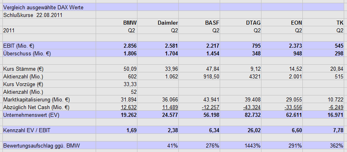The image size is (347, 152).
Task: Click the EON header cell
Action: (x=282, y=23)
